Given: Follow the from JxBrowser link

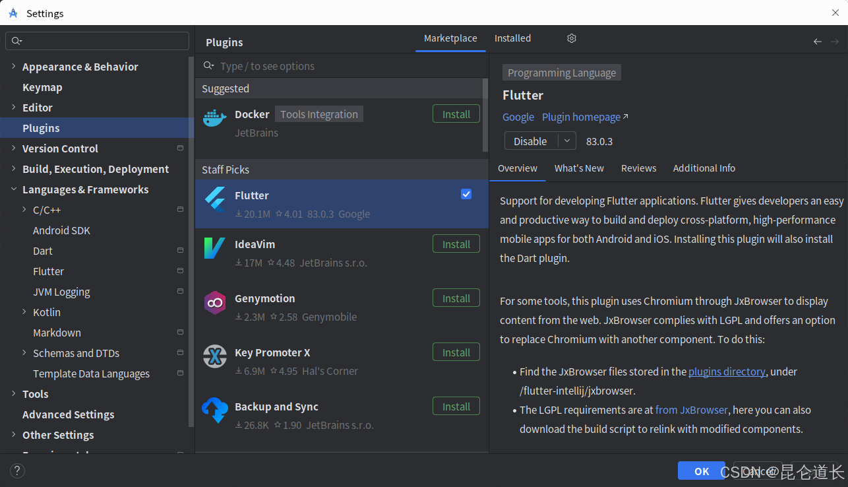Looking at the screenshot, I should (692, 410).
